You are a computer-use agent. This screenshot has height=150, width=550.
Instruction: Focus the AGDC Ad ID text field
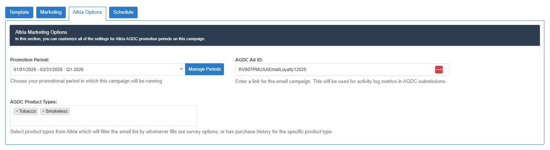[x=333, y=70]
